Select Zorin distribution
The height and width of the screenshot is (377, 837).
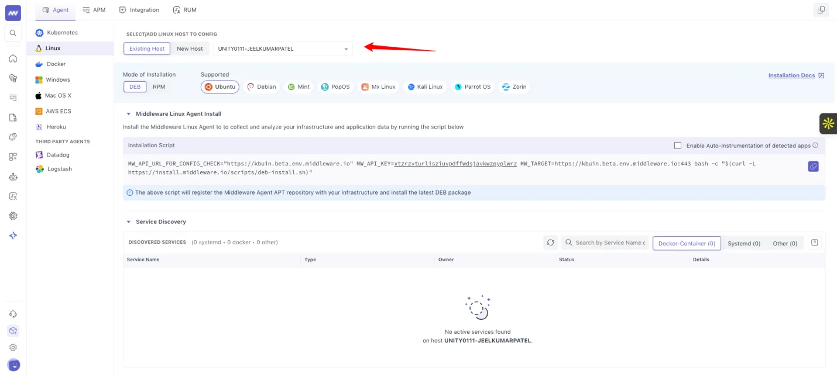point(514,87)
